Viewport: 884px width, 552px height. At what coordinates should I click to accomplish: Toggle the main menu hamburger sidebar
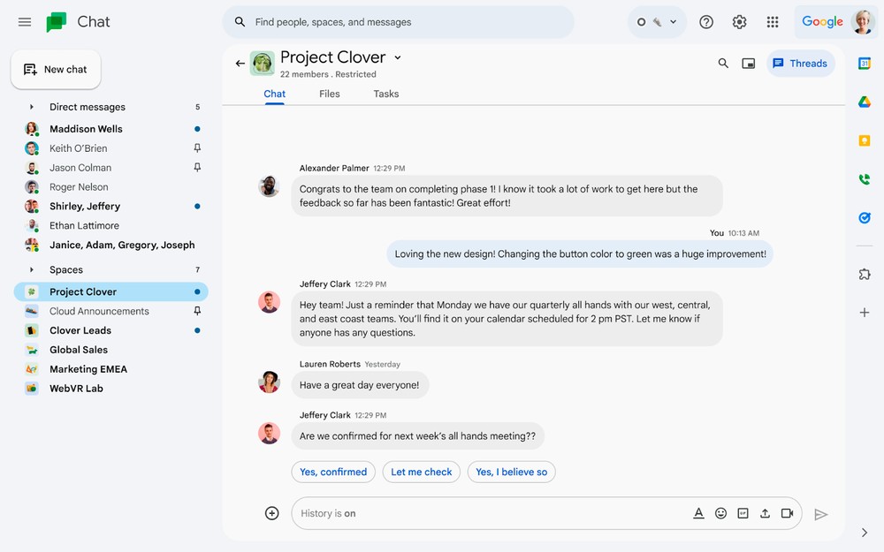point(25,22)
